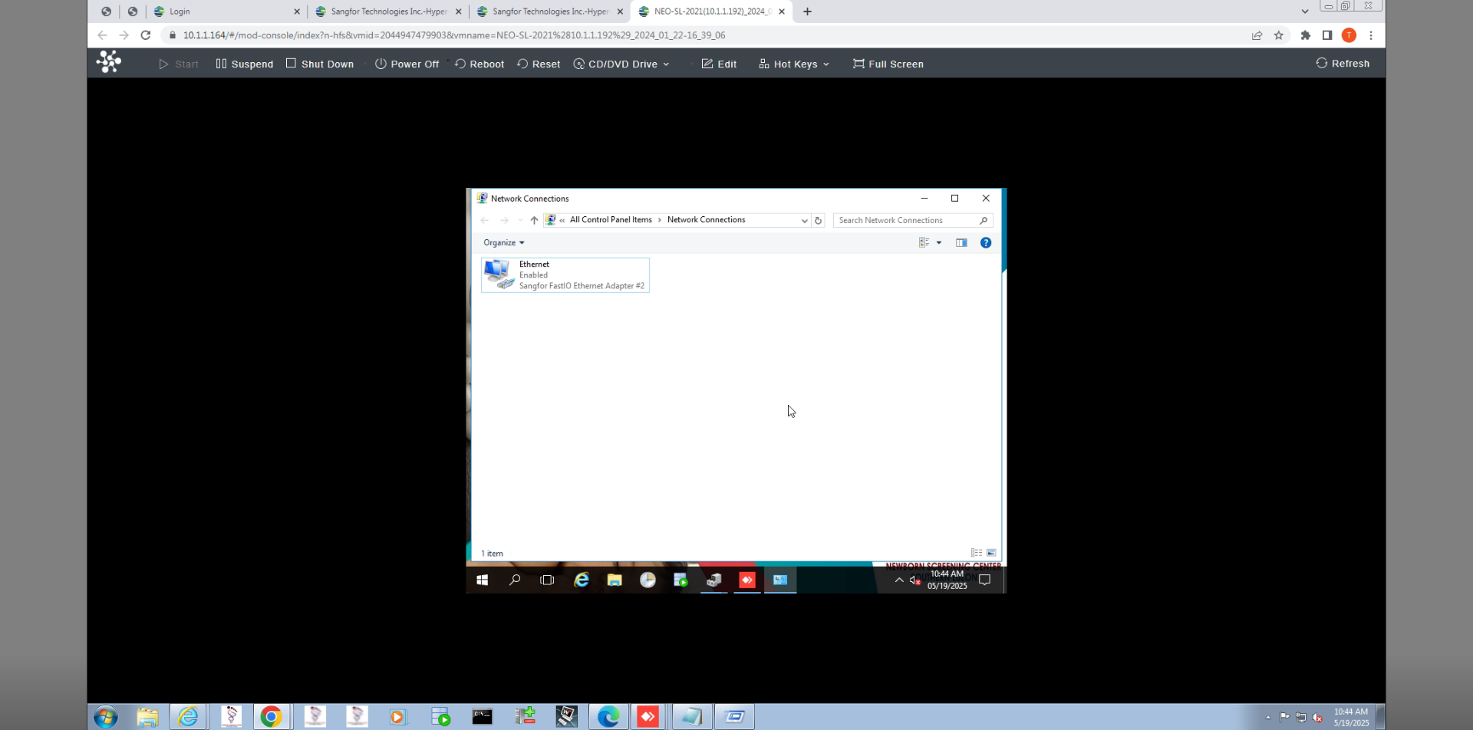Launch Internet Explorer in the guest taskbar
The image size is (1473, 730).
(582, 580)
